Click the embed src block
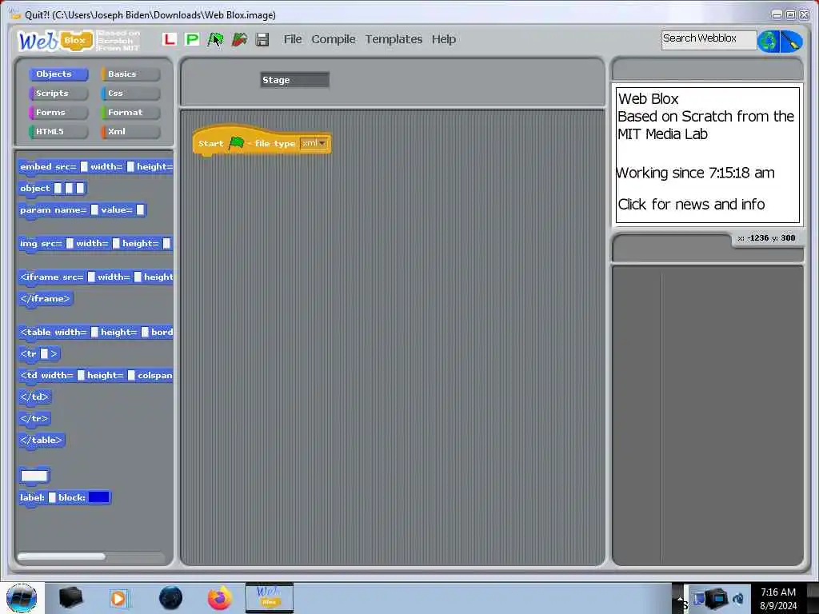819x614 pixels. (x=96, y=167)
